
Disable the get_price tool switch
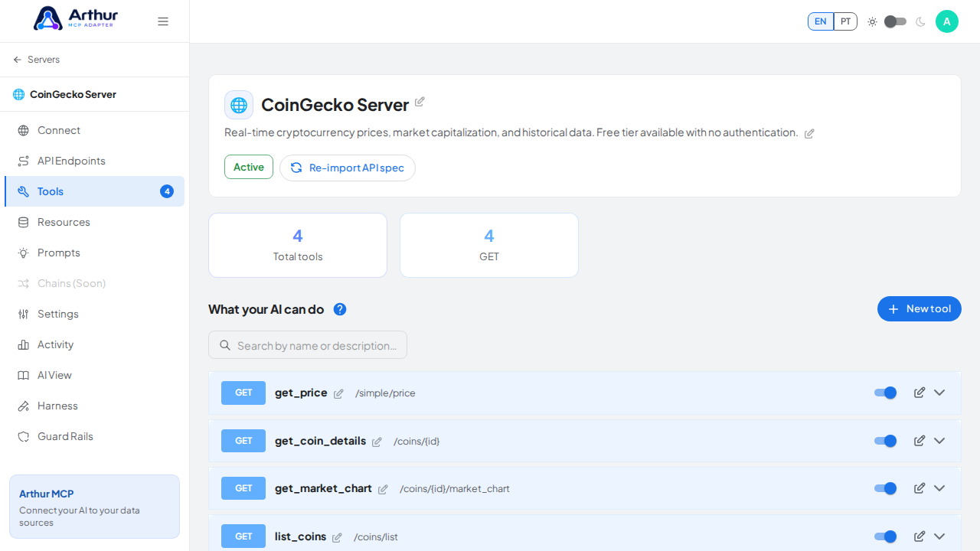[886, 393]
